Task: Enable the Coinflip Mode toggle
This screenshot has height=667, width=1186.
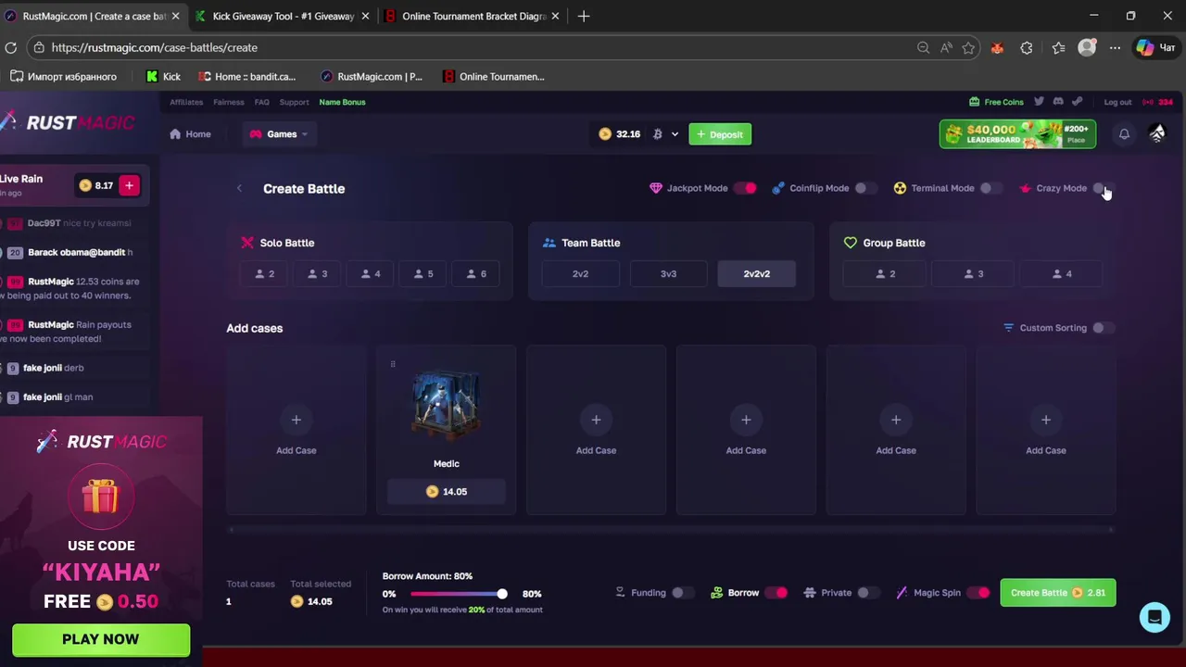Action: point(864,188)
